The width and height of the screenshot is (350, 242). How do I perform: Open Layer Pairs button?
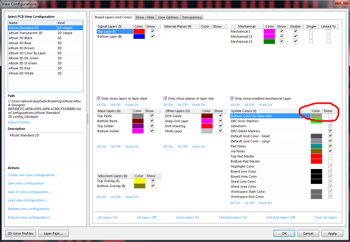pyautogui.click(x=54, y=233)
